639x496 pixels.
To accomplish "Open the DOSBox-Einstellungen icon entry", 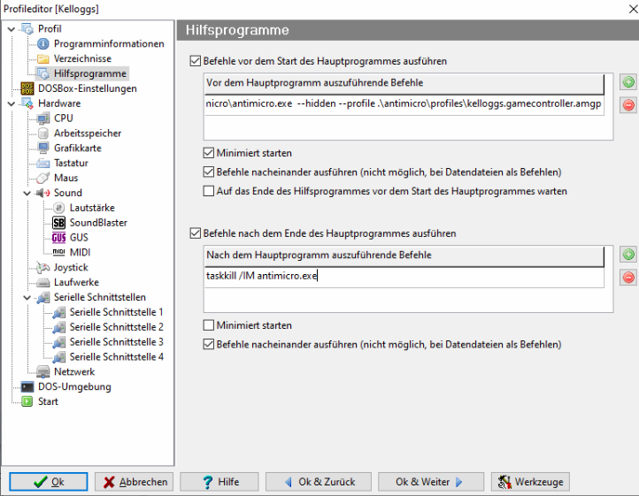I will click(27, 88).
